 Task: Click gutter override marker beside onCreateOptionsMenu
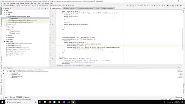pos(52,59)
